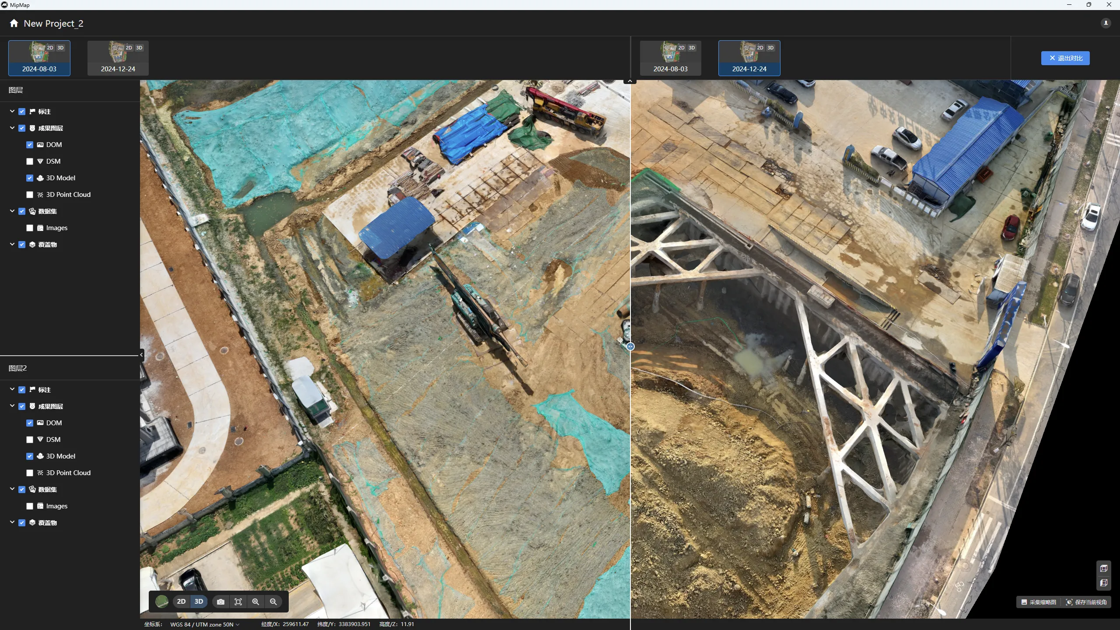
Task: Enable 3D Point Cloud in 图层2 panel
Action: click(30, 473)
